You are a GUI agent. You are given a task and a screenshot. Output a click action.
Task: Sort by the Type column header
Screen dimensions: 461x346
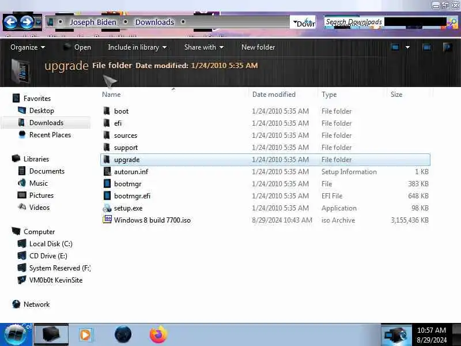tap(329, 95)
